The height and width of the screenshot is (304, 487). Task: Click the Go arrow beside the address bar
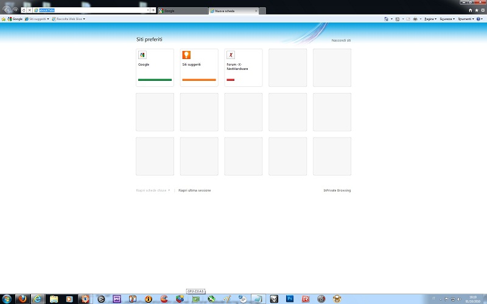[153, 10]
